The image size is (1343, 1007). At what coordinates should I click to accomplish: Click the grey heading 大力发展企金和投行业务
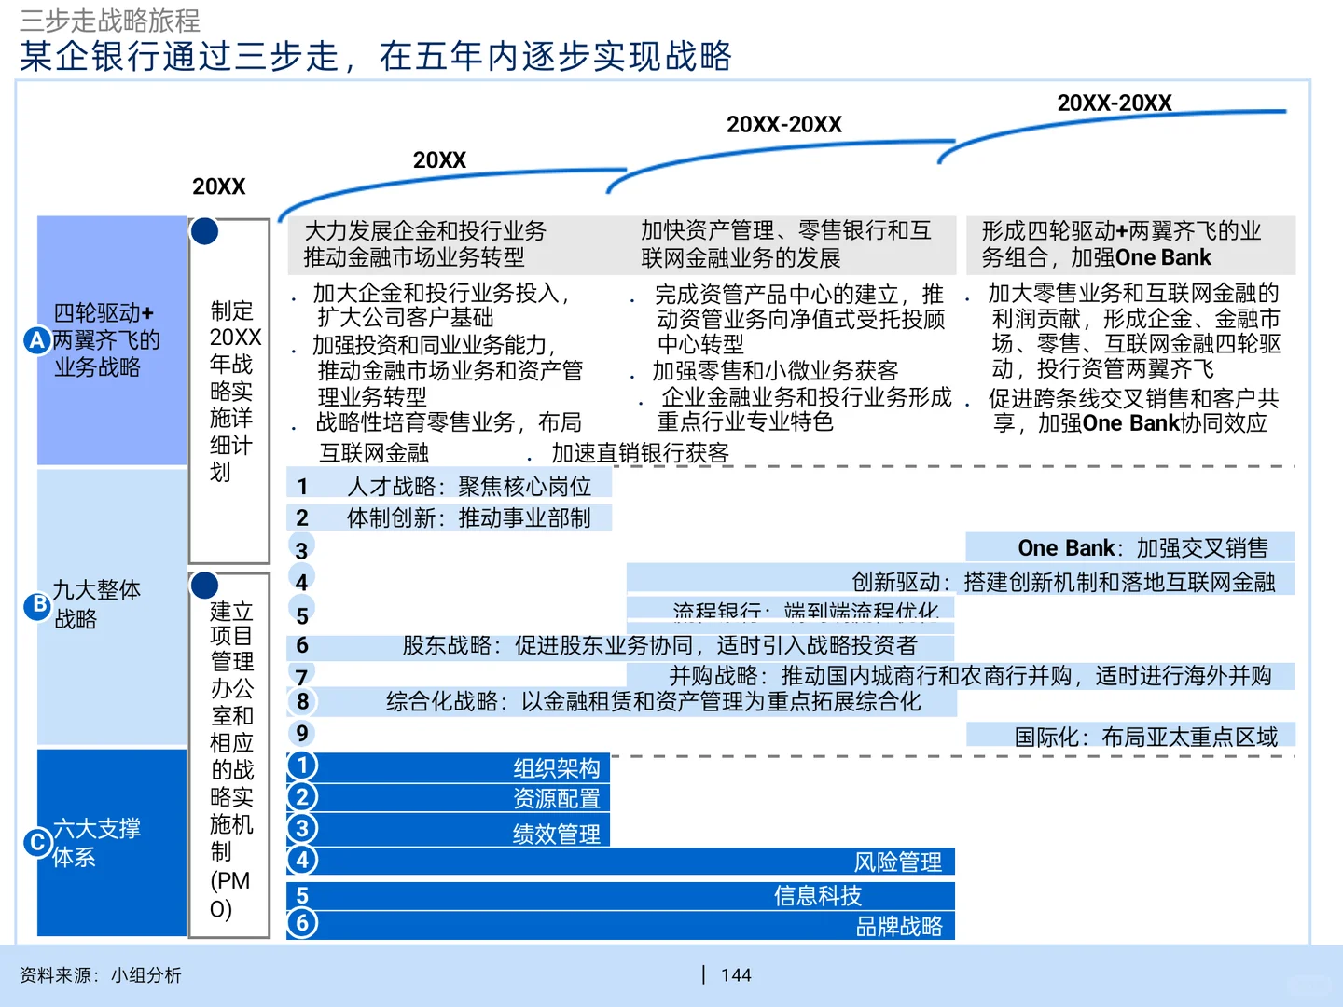pyautogui.click(x=425, y=244)
